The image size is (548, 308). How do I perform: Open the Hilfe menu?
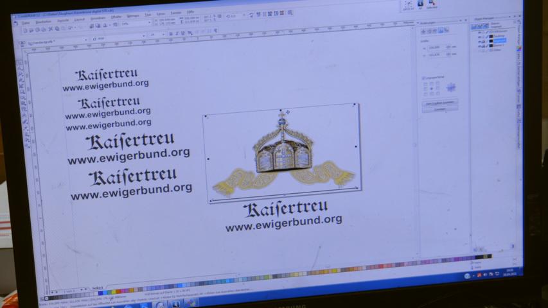coord(190,12)
